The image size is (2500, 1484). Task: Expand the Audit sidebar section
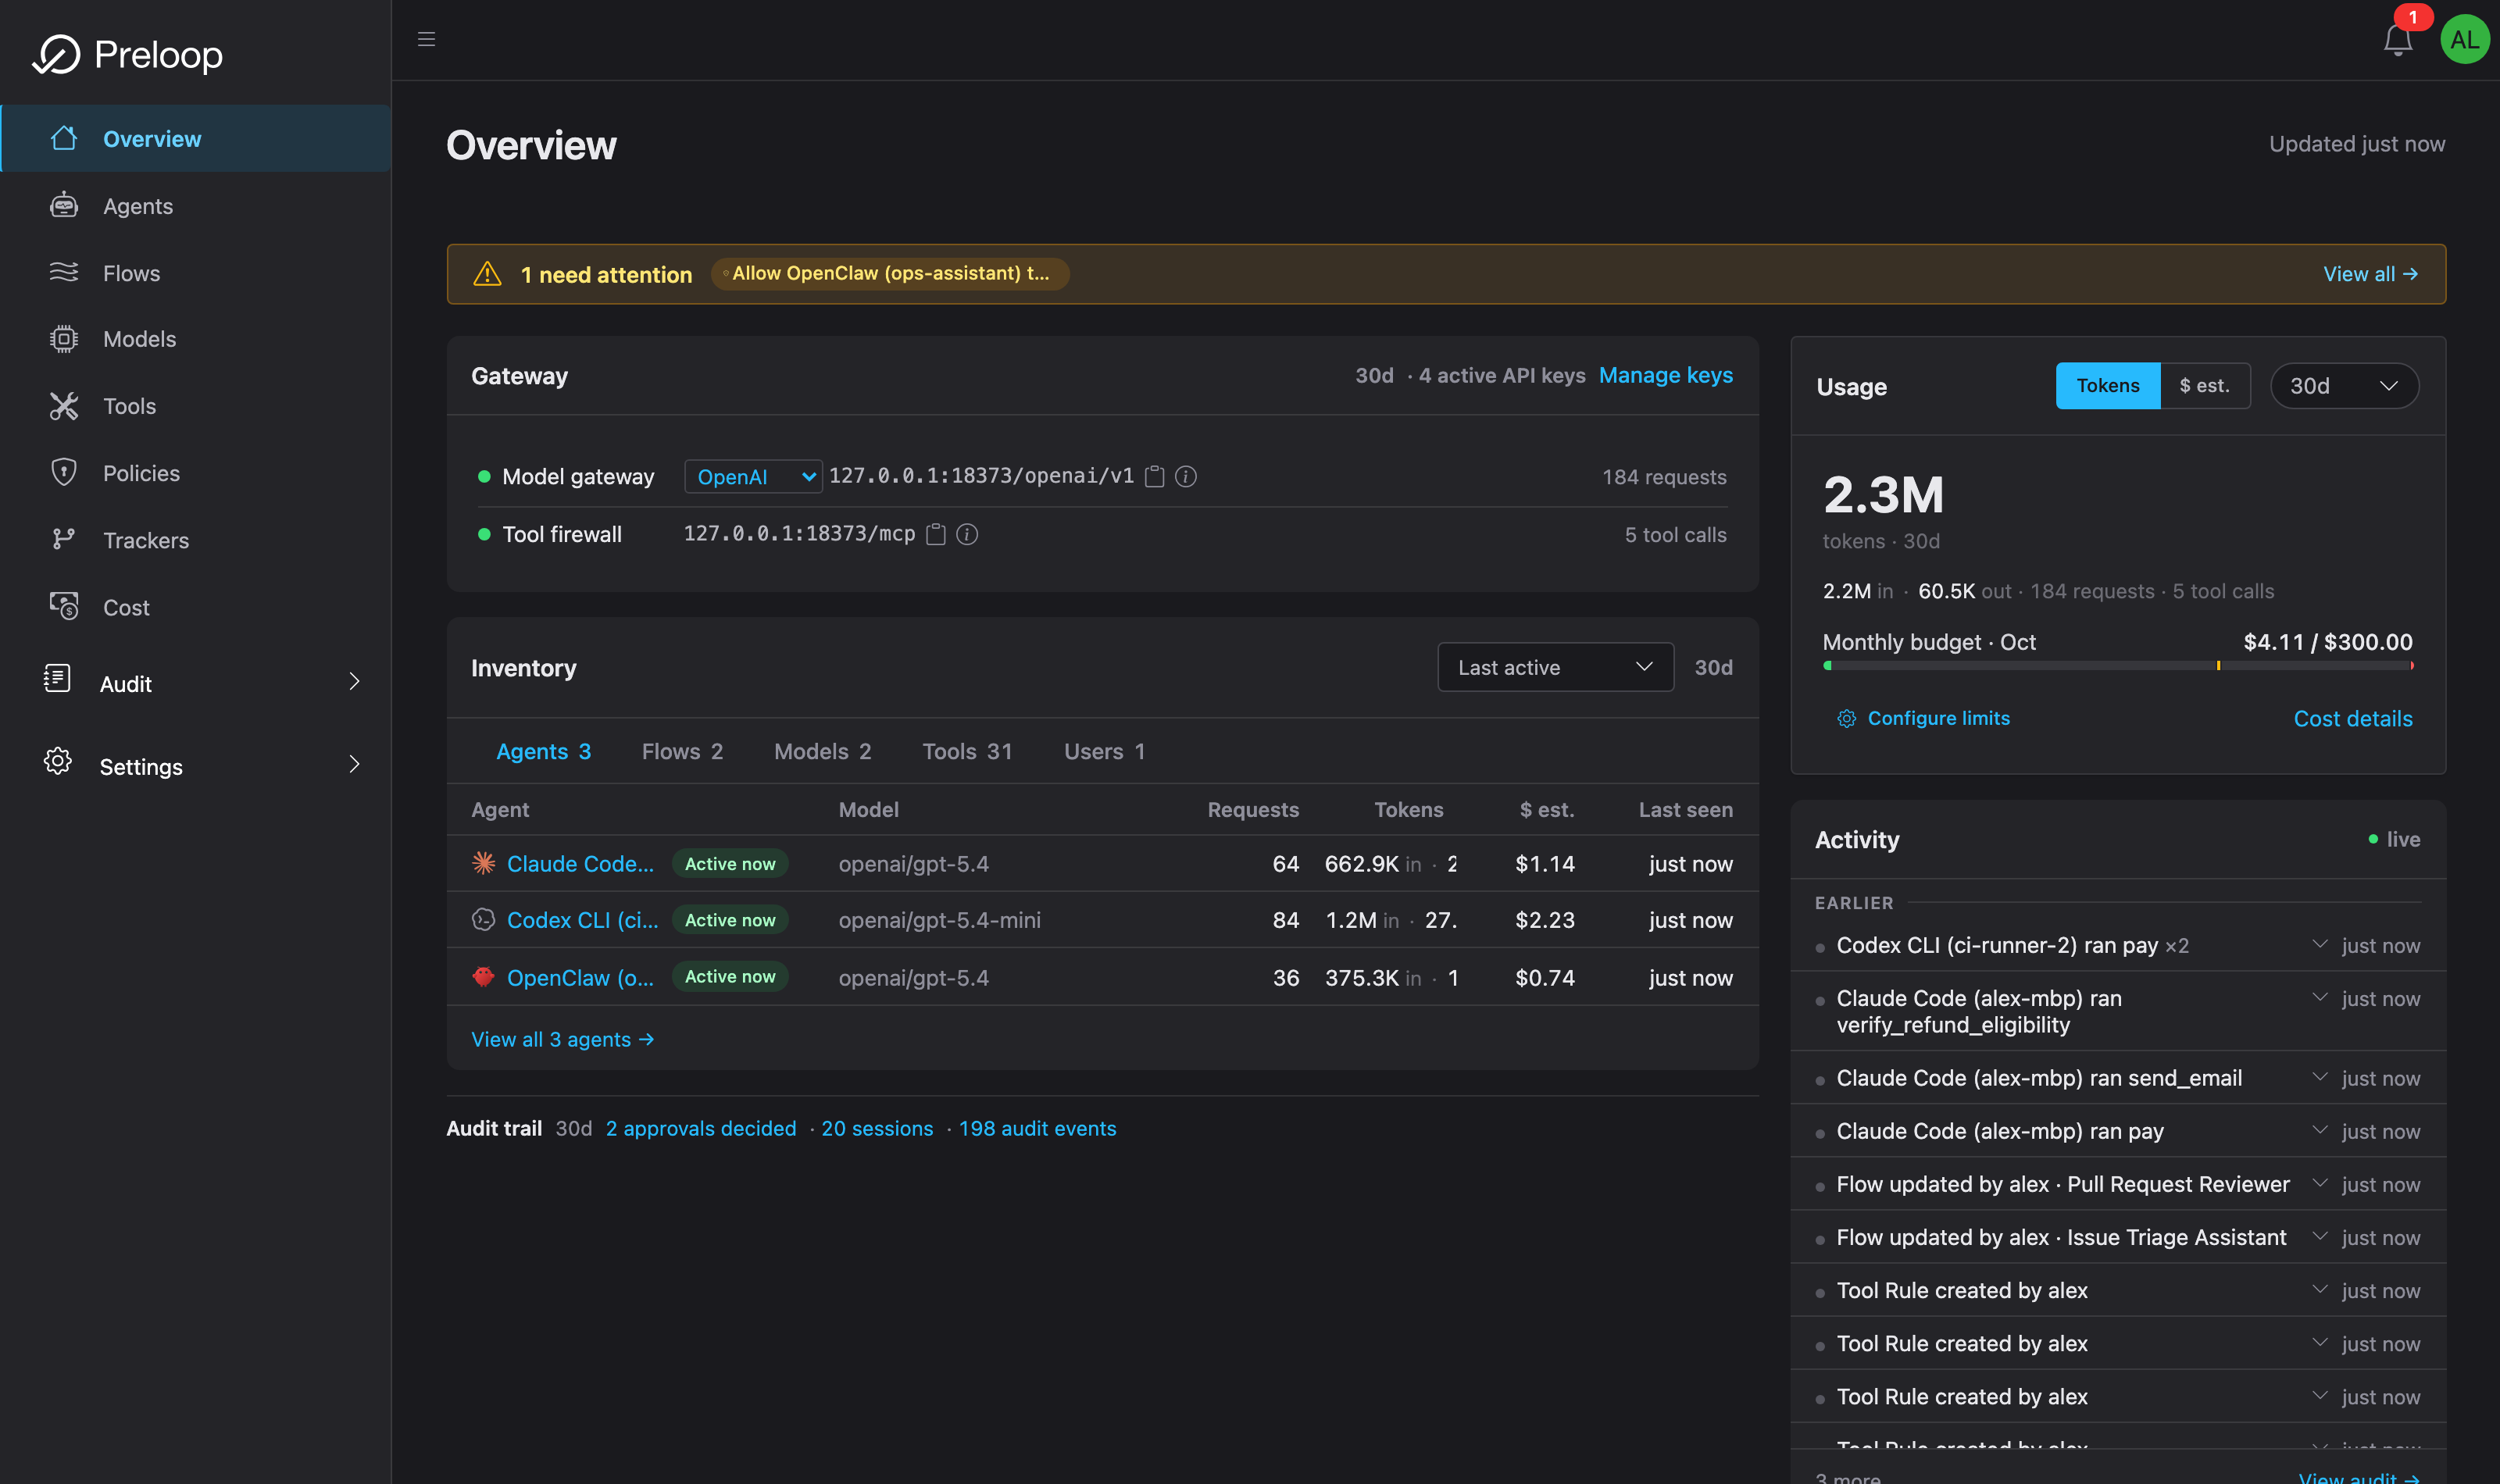[196, 683]
